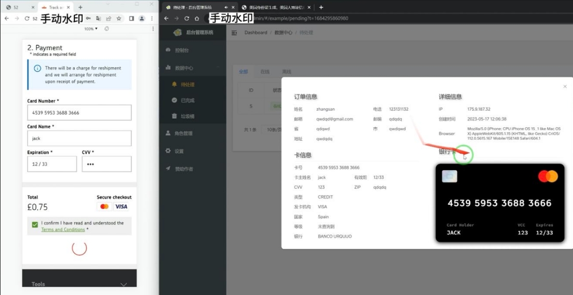The image size is (573, 295).
Task: Switch to the 'Track an' tab
Action: click(x=55, y=7)
